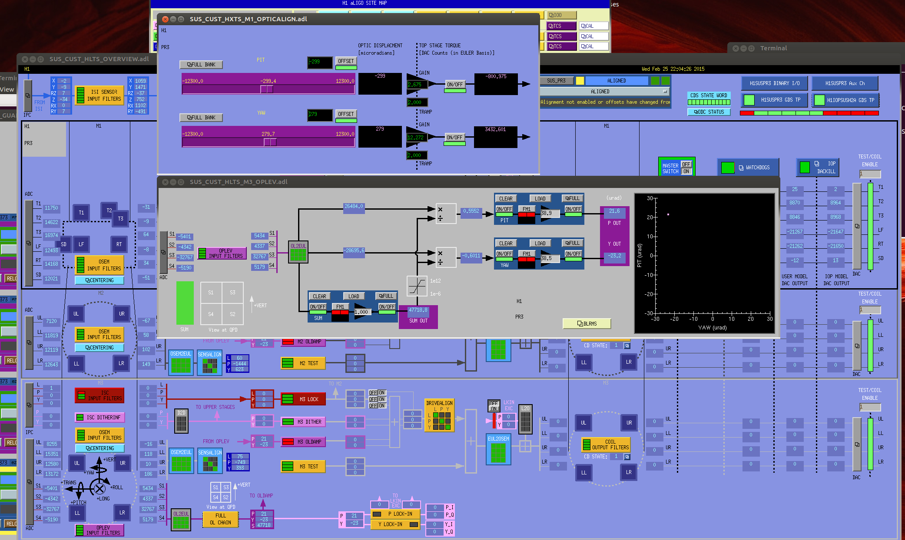The height and width of the screenshot is (540, 905).
Task: Click H1SUSPR3 Aux Ch button
Action: click(845, 83)
